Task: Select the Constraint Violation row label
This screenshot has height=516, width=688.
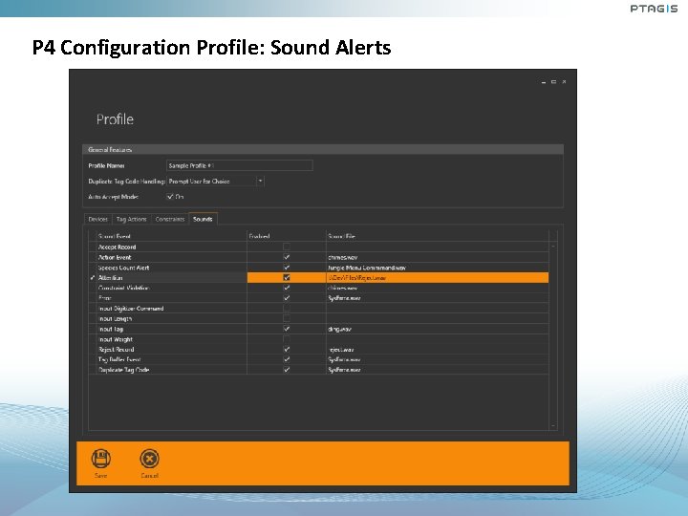Action: point(123,288)
